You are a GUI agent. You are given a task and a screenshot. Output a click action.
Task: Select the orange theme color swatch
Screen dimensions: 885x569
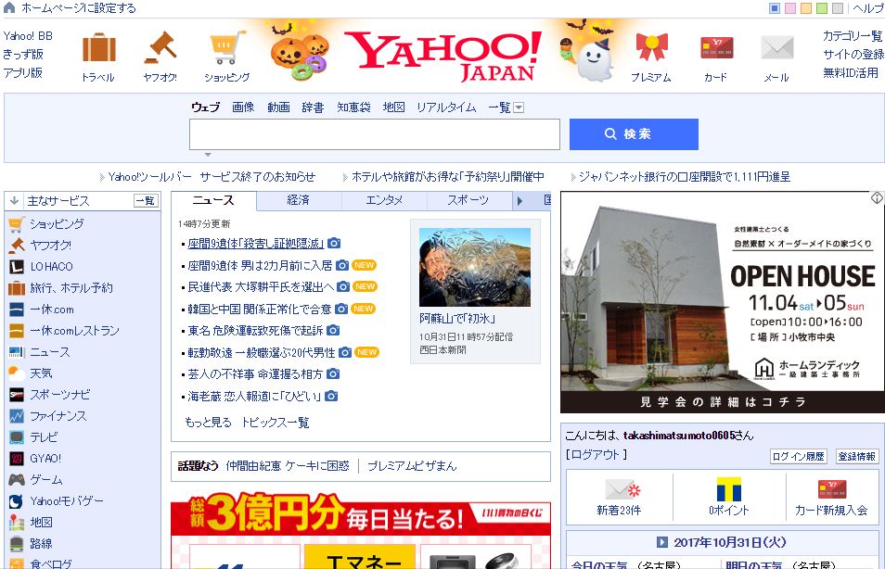tap(806, 8)
